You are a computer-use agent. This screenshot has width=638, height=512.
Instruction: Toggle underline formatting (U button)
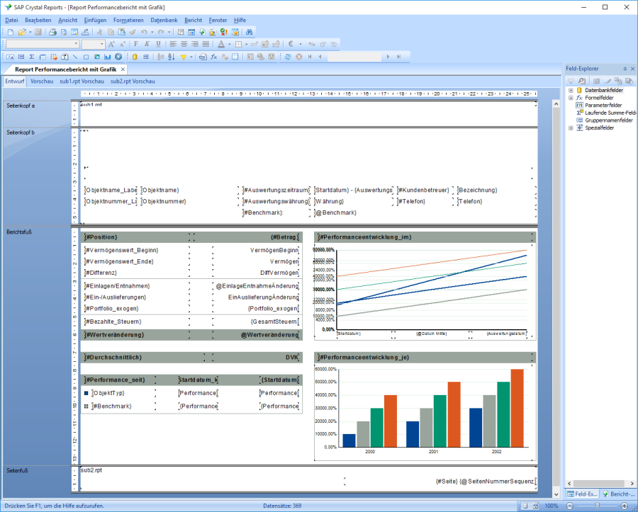click(x=158, y=44)
